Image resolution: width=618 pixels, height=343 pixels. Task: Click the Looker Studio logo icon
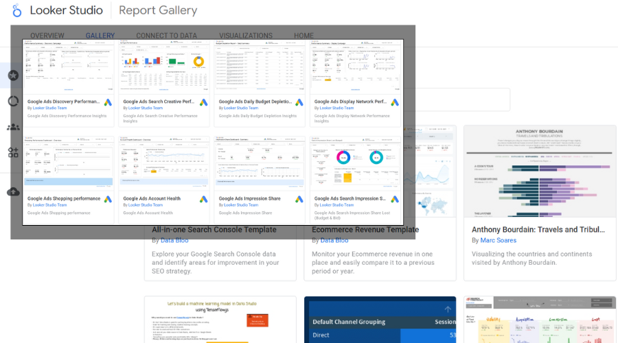(16, 11)
